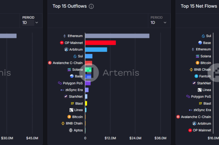Click the red OP Mainnet outflow bar
The width and height of the screenshot is (219, 145).
tap(101, 43)
